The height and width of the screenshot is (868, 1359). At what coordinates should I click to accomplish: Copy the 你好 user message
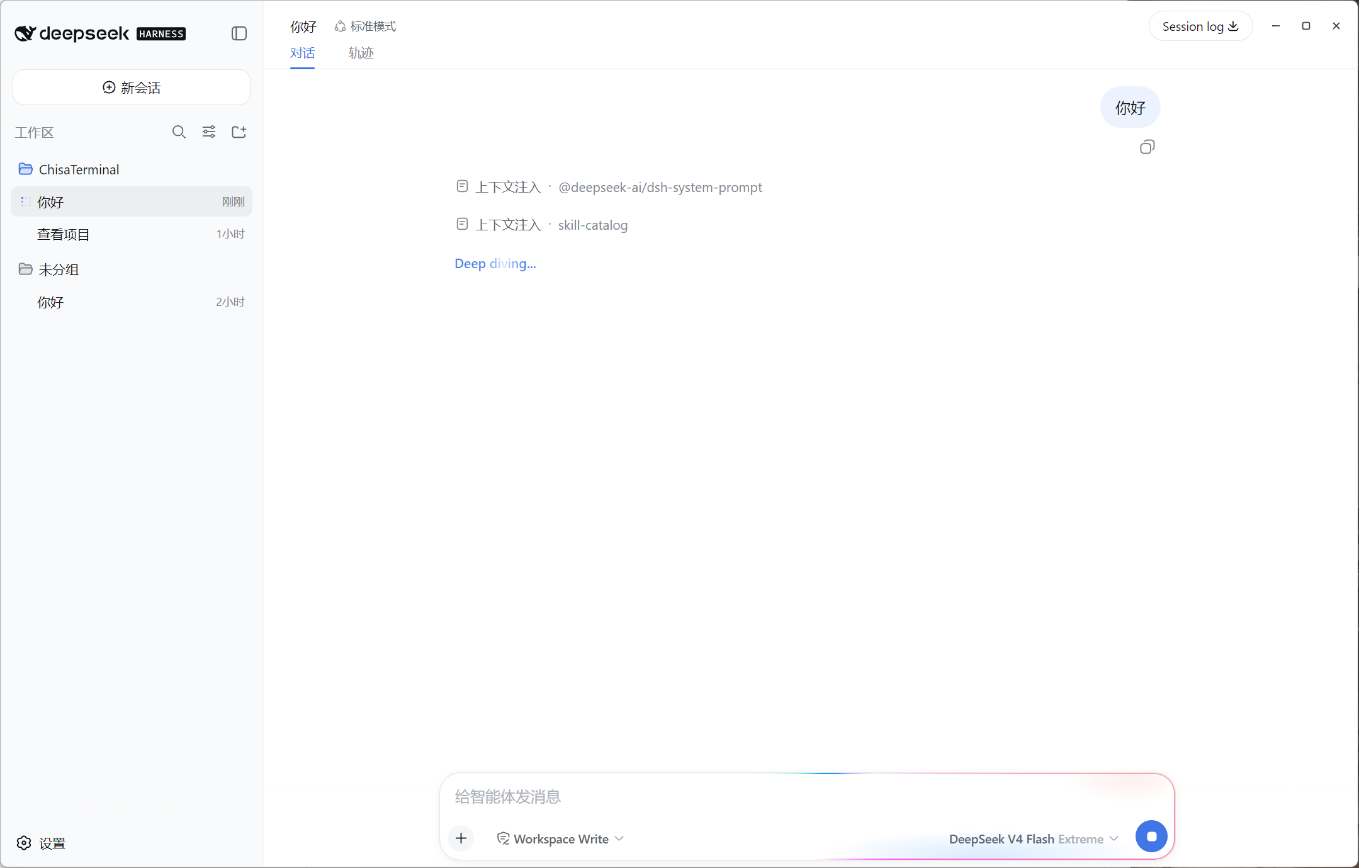pyautogui.click(x=1147, y=147)
